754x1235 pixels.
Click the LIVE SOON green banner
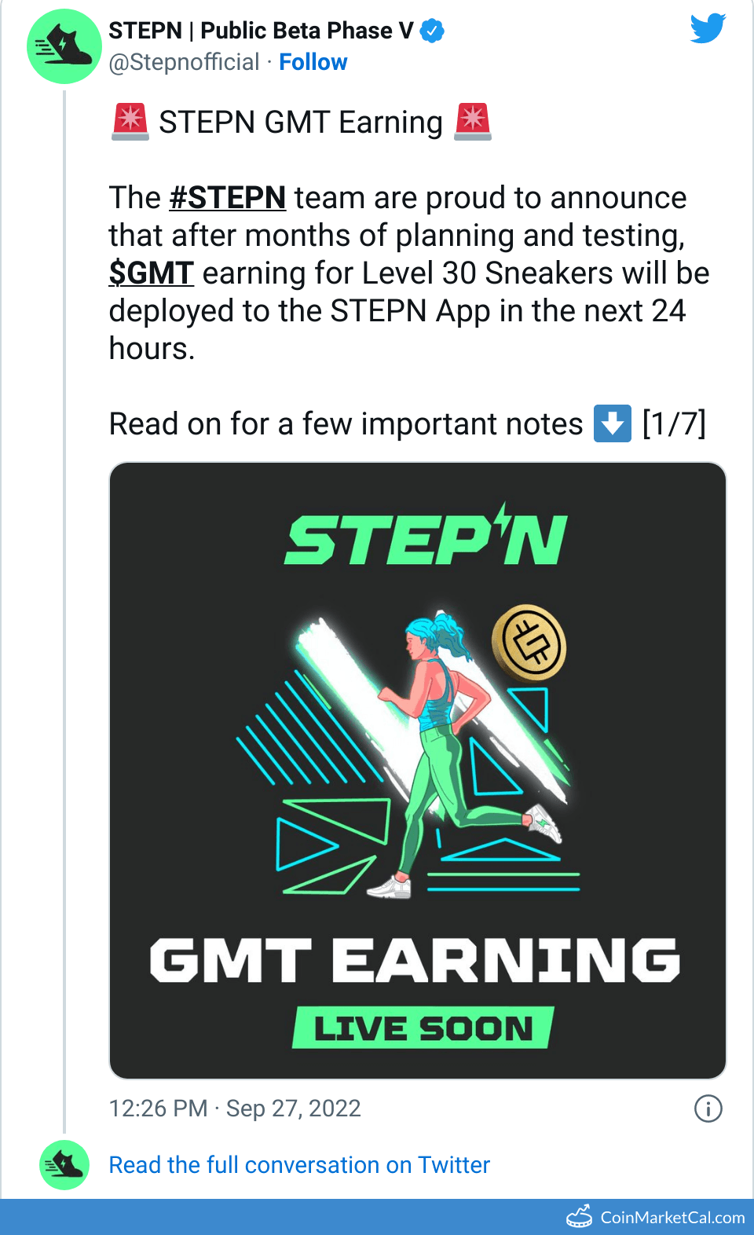423,1026
